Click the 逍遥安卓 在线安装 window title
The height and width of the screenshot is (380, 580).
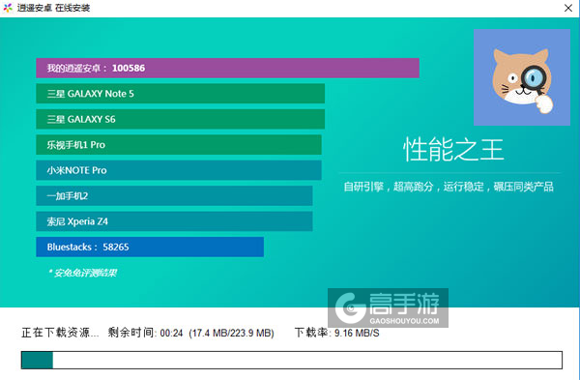[x=53, y=8]
